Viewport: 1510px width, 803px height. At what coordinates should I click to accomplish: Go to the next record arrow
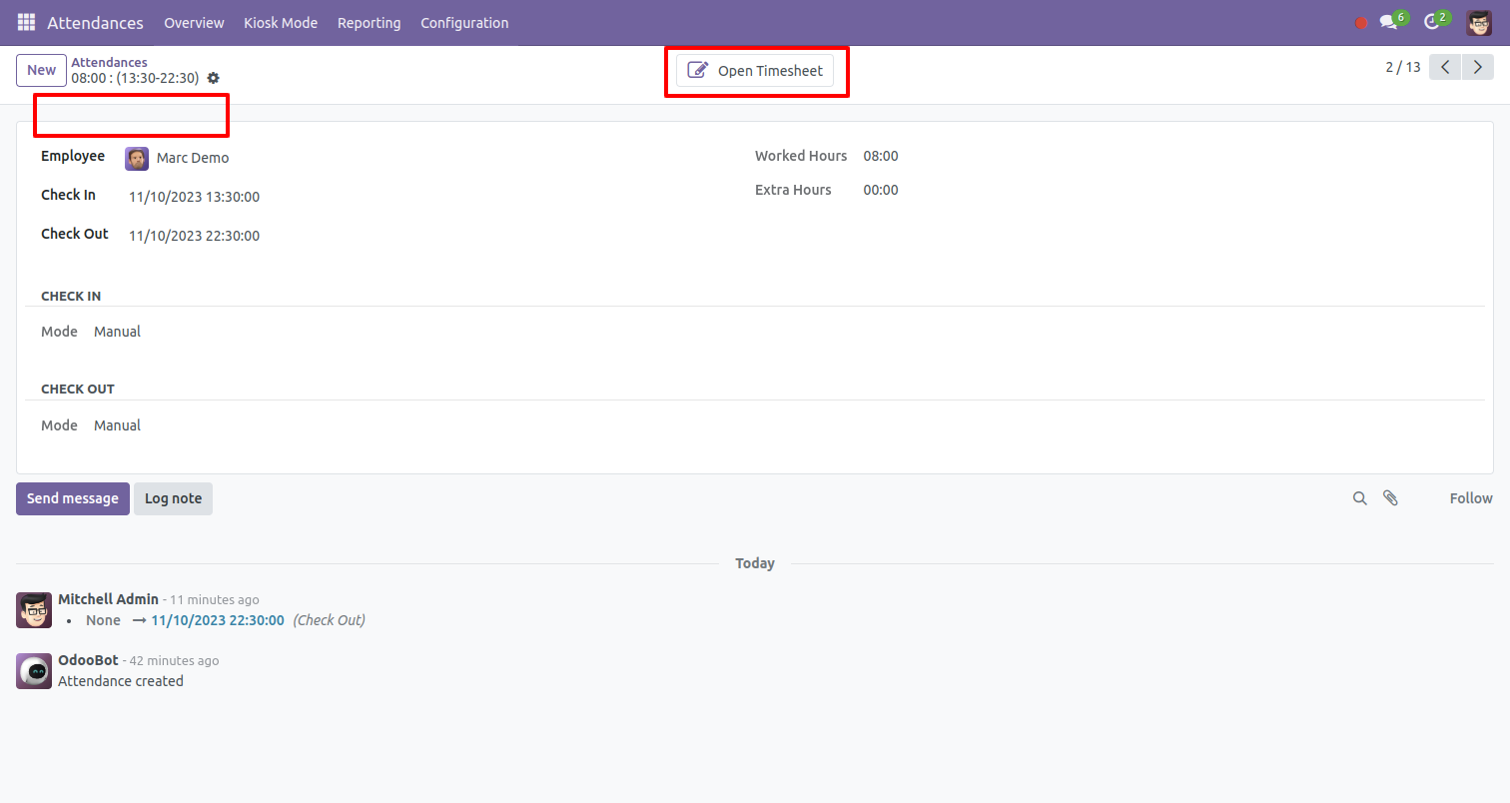(x=1478, y=67)
